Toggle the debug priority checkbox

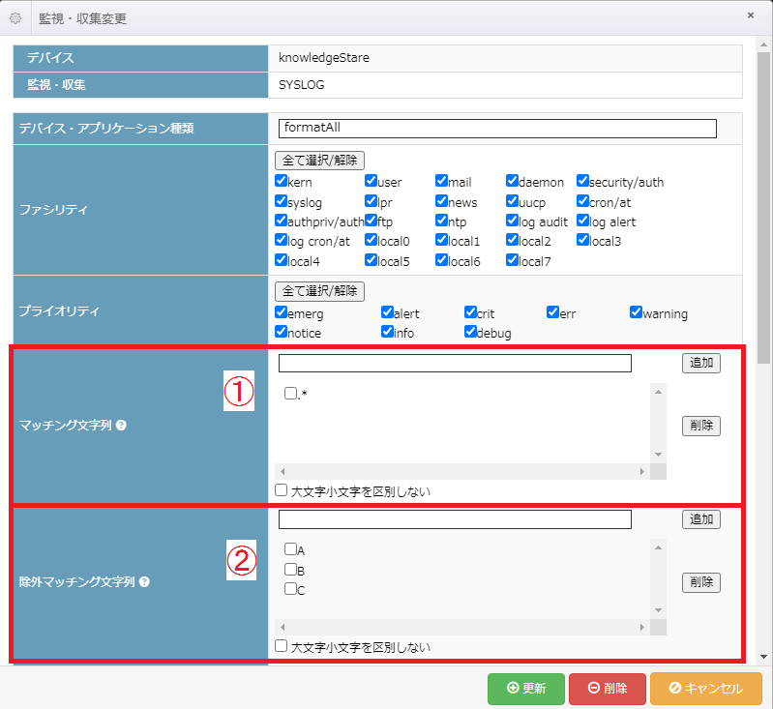[470, 332]
